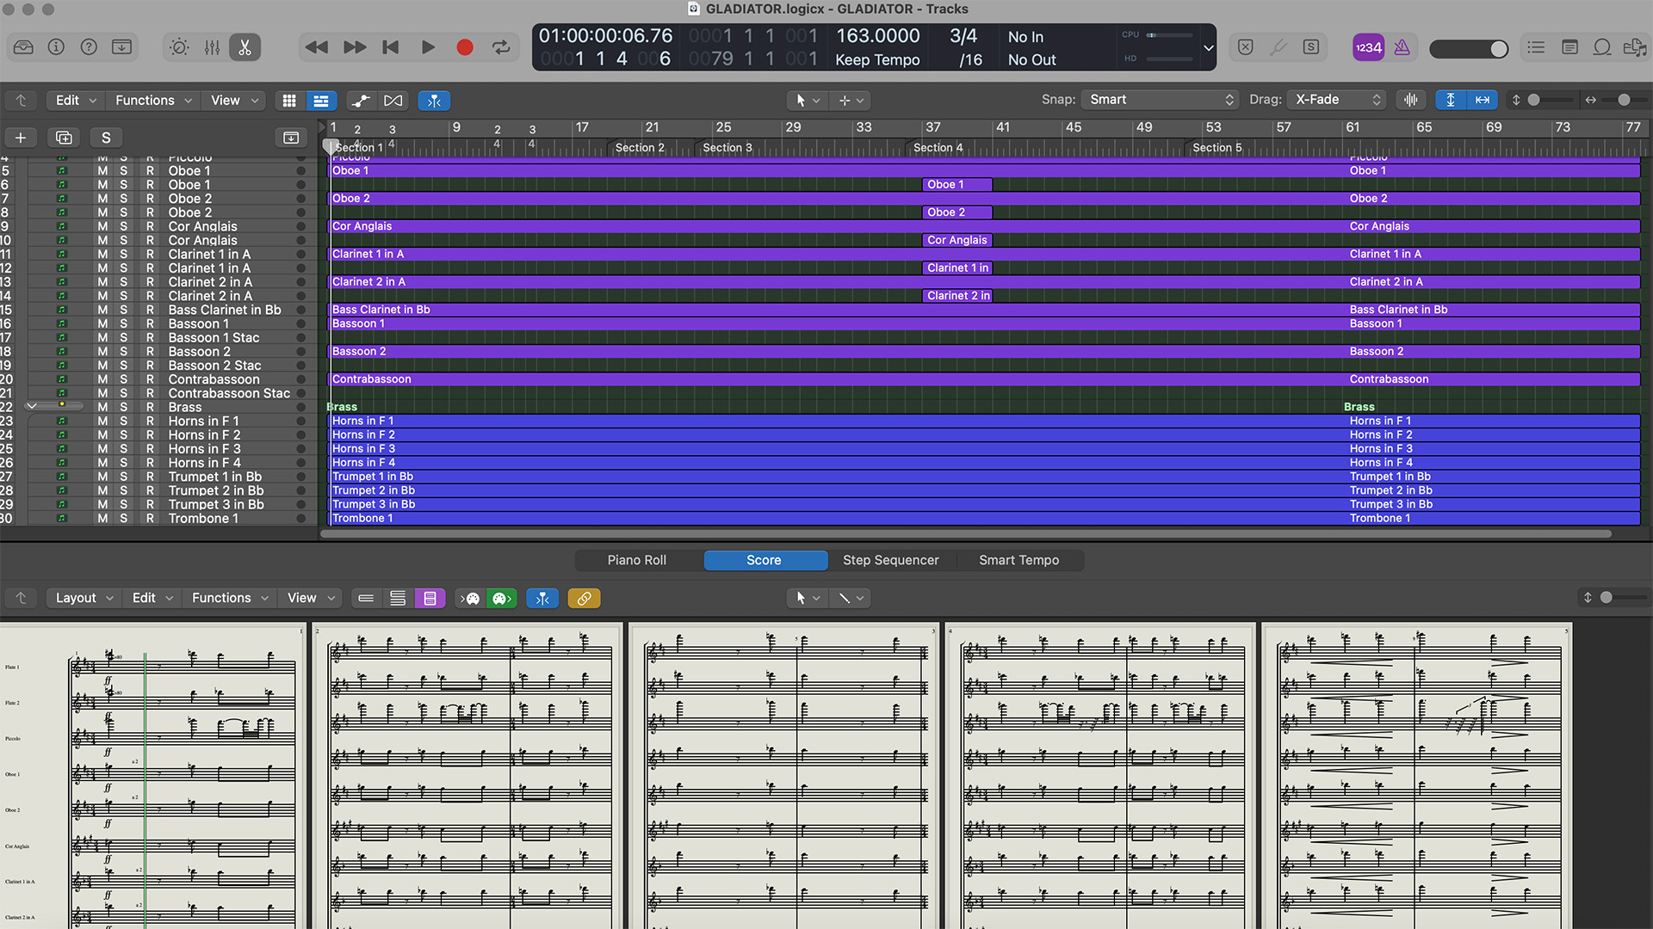
Task: Show the automation curve view
Action: pos(361,101)
